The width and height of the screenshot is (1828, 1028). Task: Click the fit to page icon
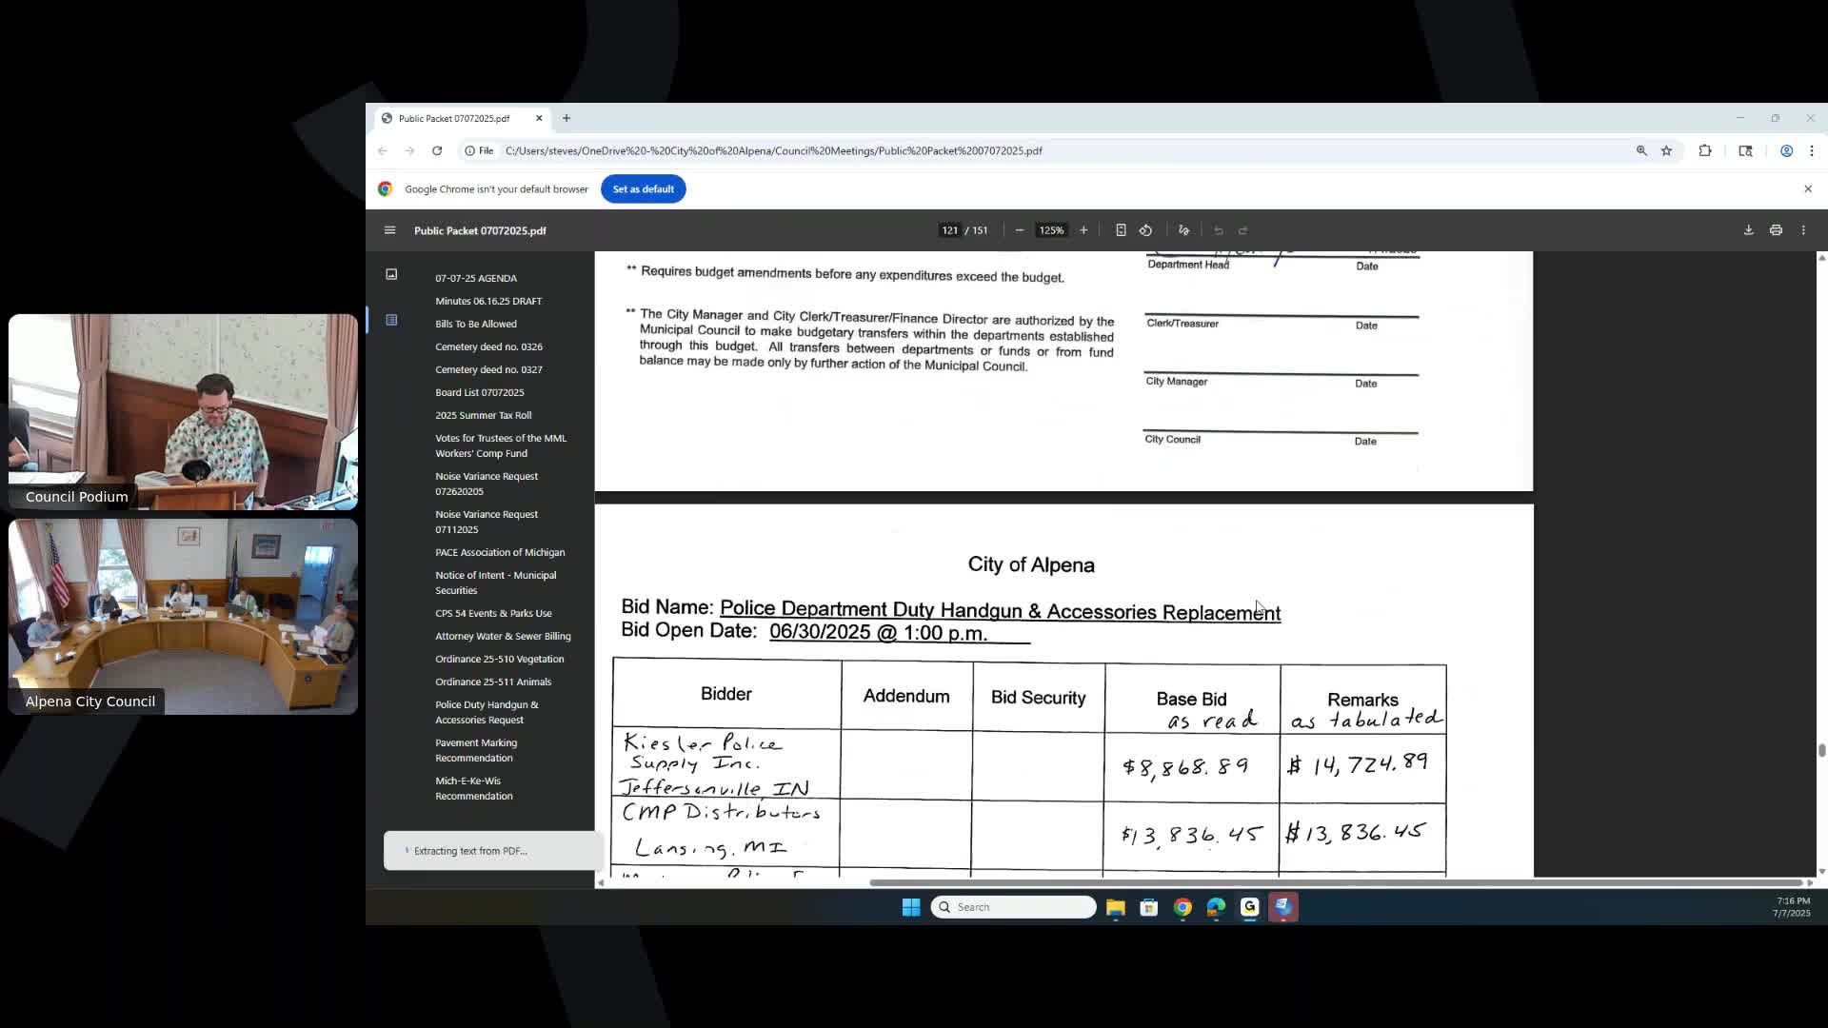click(x=1121, y=230)
